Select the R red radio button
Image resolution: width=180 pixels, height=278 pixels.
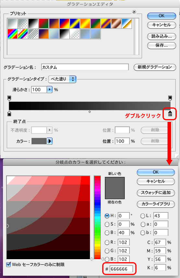[107, 242]
